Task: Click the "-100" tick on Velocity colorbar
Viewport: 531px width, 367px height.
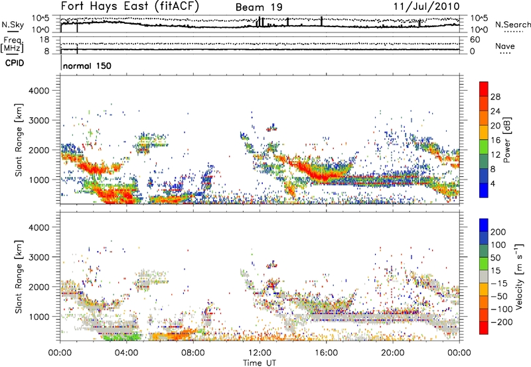Action: point(502,309)
